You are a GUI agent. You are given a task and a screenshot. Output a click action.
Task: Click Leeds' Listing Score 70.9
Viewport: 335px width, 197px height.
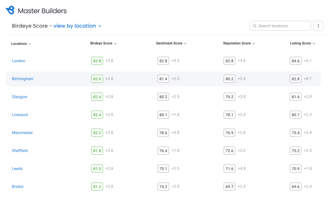(296, 169)
